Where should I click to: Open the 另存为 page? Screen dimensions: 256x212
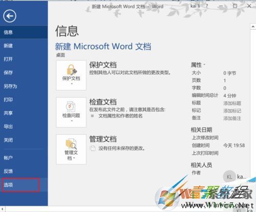(24, 86)
